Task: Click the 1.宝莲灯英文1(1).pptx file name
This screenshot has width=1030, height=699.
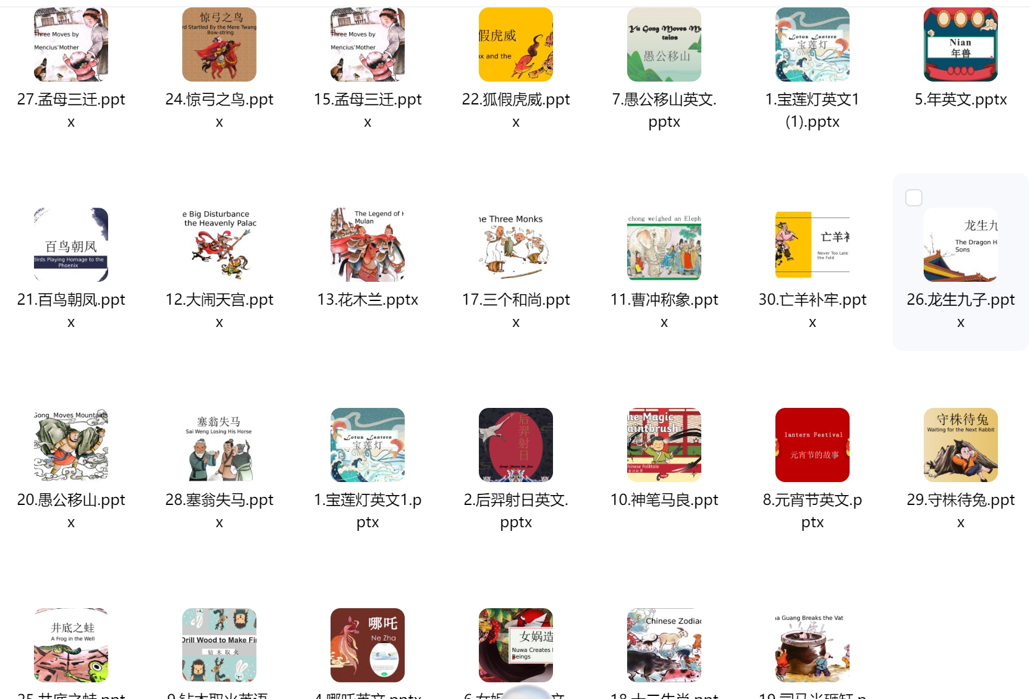Action: (813, 110)
